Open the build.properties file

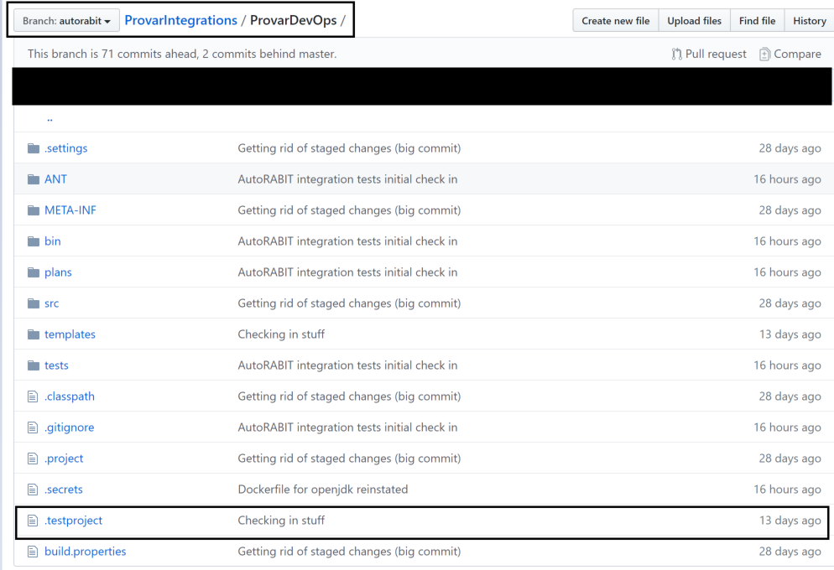(x=85, y=552)
